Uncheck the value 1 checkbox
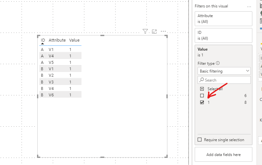The width and height of the screenshot is (262, 165). [x=202, y=102]
